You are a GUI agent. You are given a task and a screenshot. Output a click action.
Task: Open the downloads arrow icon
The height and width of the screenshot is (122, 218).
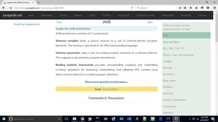pyautogui.click(x=191, y=8)
